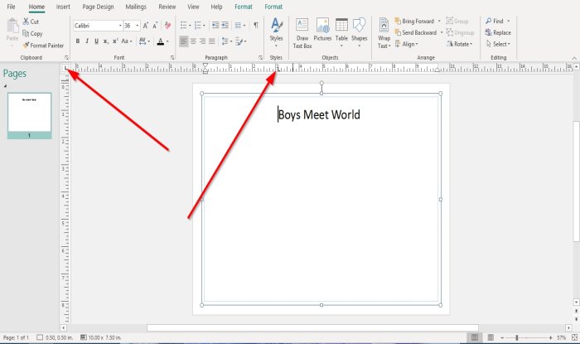The image size is (580, 344).
Task: Toggle Italic formatting
Action: click(x=87, y=41)
